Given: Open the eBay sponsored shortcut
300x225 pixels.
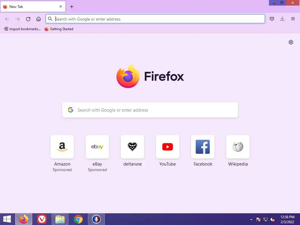Looking at the screenshot, I should [97, 147].
